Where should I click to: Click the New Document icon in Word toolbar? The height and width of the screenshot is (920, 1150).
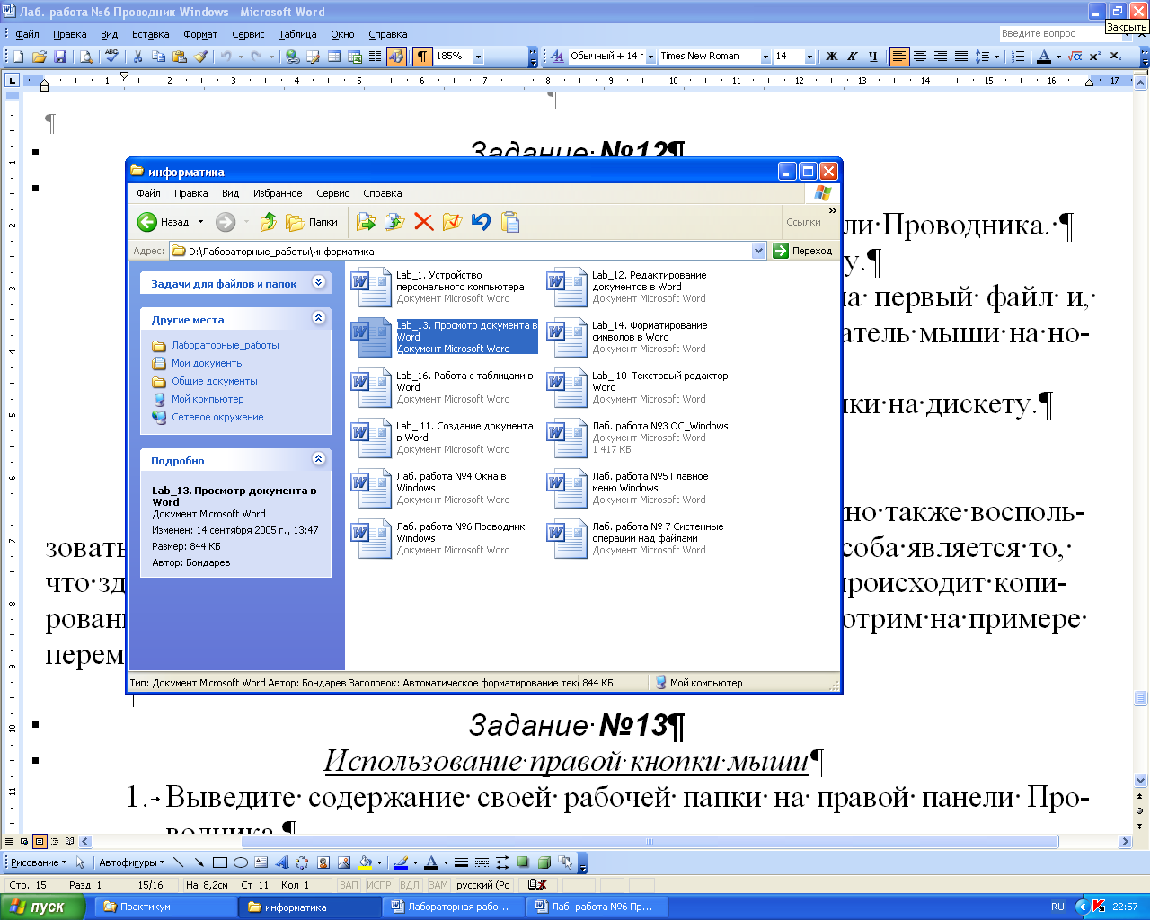point(18,57)
